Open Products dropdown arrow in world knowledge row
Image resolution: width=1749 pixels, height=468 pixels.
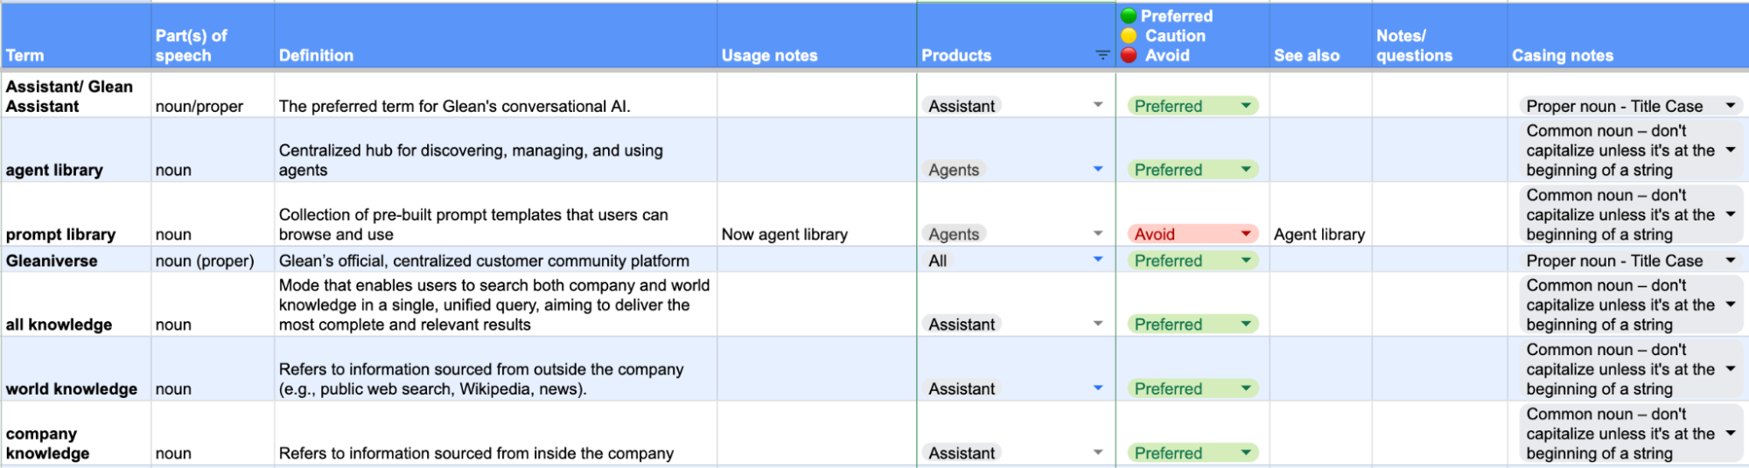(1098, 388)
